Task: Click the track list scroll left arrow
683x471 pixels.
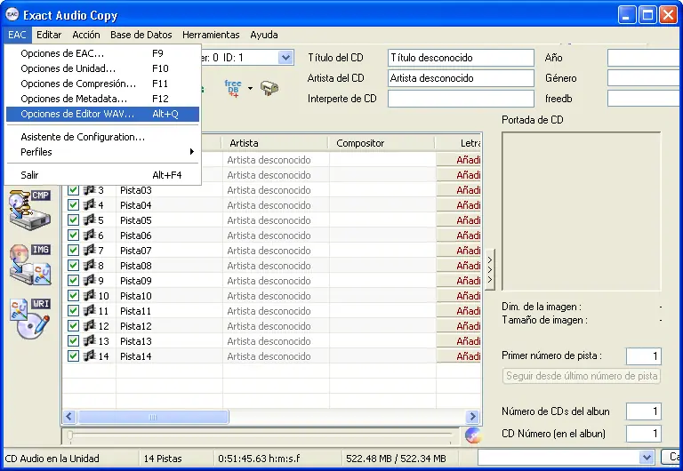Action: pyautogui.click(x=69, y=417)
